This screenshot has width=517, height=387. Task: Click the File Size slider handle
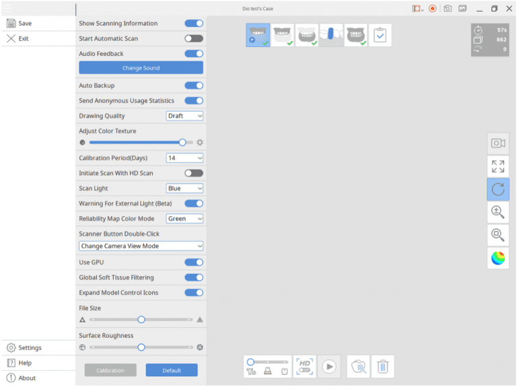coord(141,320)
